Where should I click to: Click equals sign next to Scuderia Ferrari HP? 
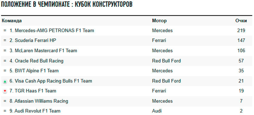point(5,41)
